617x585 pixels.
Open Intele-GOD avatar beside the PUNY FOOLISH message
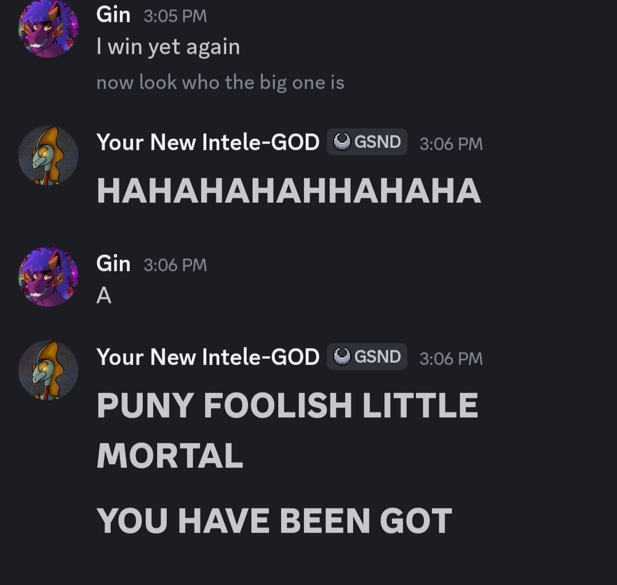[48, 371]
